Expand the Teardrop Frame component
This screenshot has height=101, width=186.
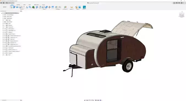tap(3, 41)
